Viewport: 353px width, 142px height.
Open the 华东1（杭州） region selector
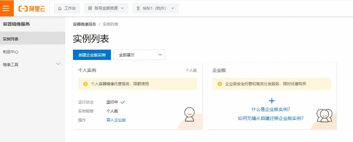pos(155,8)
